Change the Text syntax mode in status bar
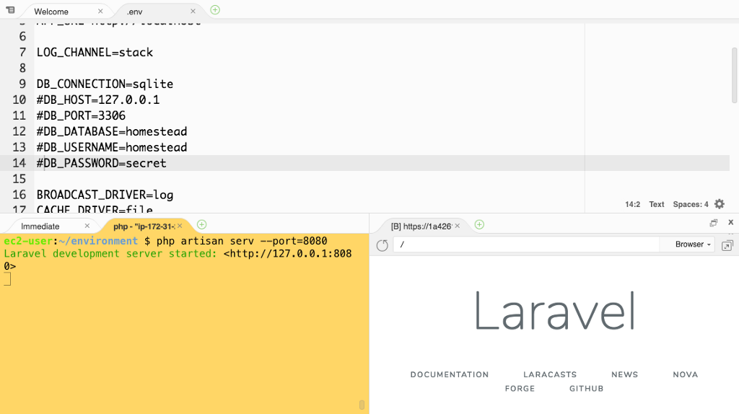The width and height of the screenshot is (739, 414). 656,204
